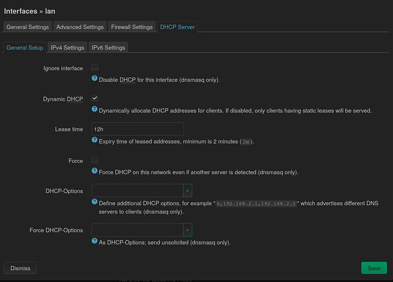Screen dimensions: 393x282
Task: Click help icon under DHCP-Options field
Action: point(95,202)
